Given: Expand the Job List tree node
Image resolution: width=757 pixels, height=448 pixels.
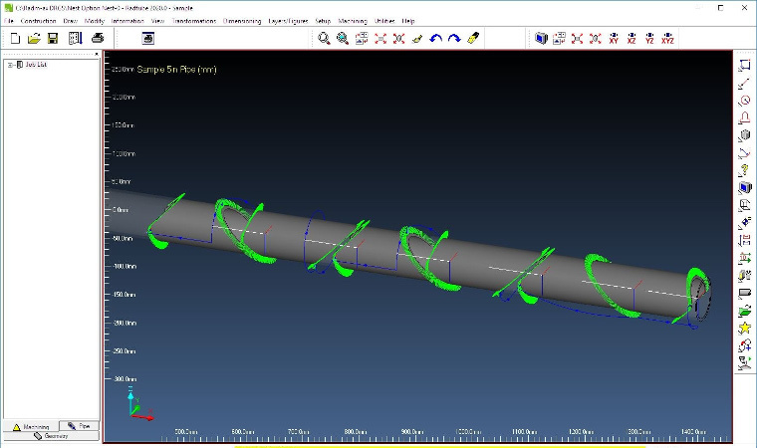Looking at the screenshot, I should tap(10, 65).
